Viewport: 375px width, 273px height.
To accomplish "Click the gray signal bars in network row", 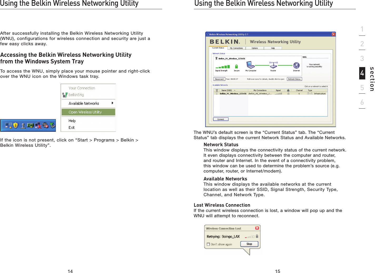I will (x=278, y=94).
